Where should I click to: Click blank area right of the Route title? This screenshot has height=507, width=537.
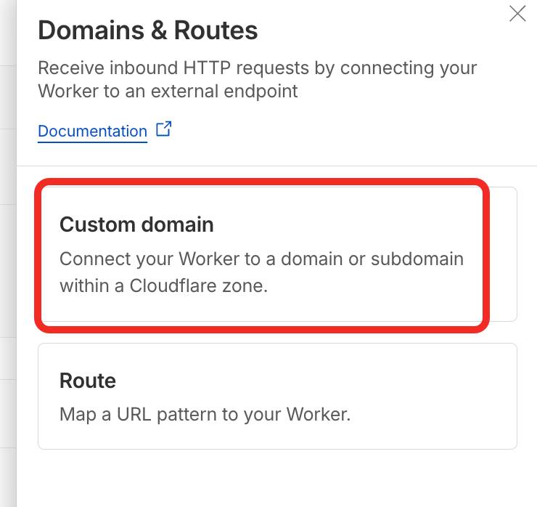(327, 381)
